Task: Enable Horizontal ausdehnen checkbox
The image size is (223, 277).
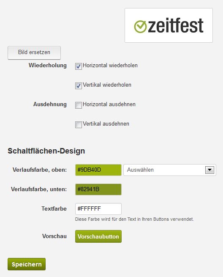Action: coord(78,105)
